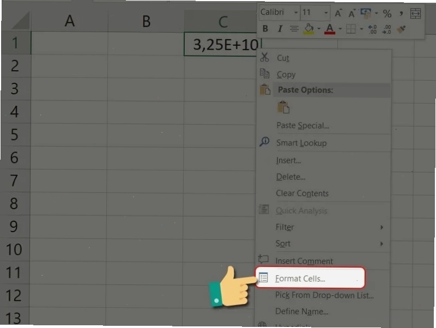Screen dimensions: 436x328
Task: Open the Font Color dropdown arrow
Action: point(340,29)
